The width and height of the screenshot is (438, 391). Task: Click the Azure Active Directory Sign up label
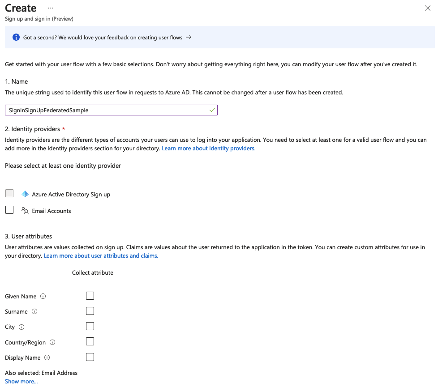tap(71, 195)
